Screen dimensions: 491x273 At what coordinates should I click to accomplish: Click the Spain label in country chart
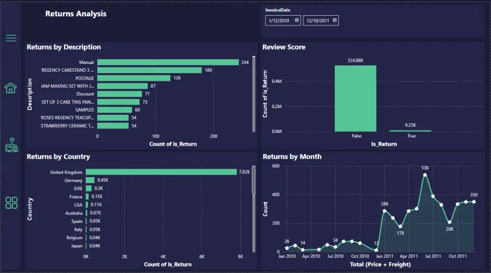coord(77,221)
